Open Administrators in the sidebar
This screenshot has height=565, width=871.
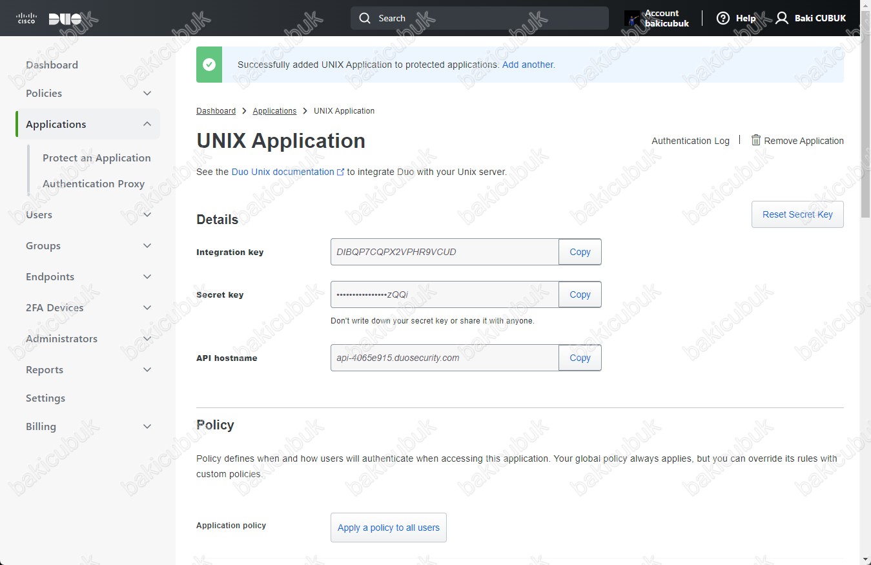click(61, 338)
